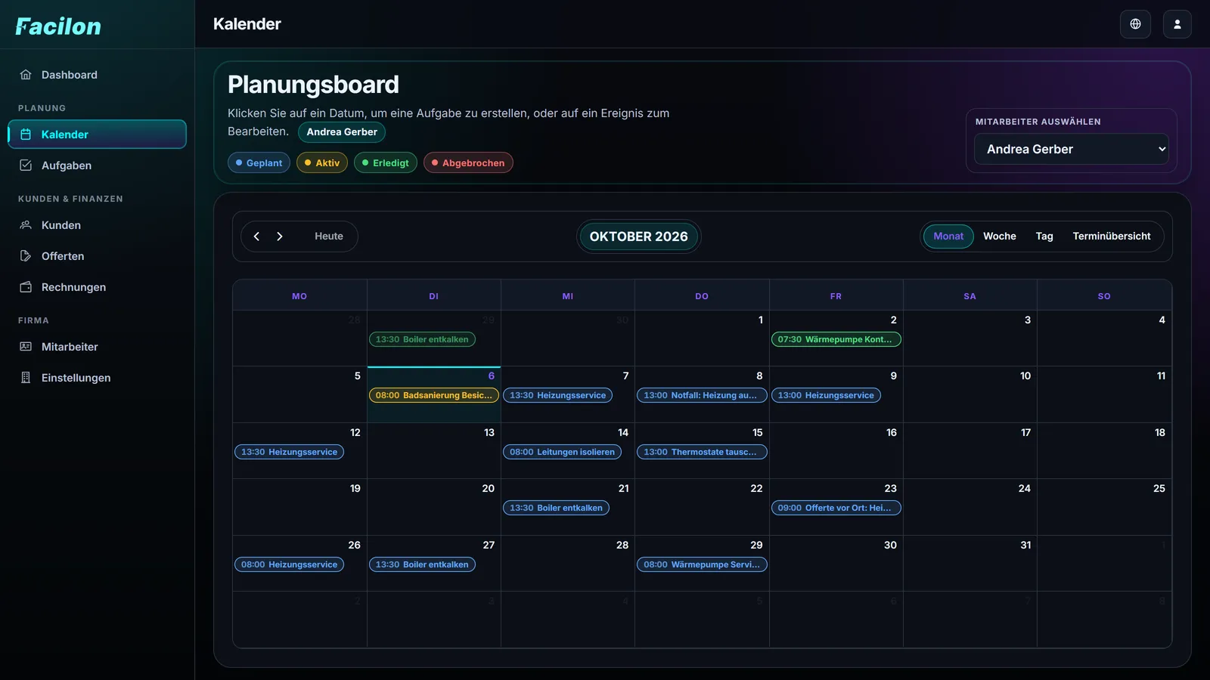The image size is (1210, 680).
Task: Open the Aufgaben menu item
Action: pyautogui.click(x=97, y=165)
